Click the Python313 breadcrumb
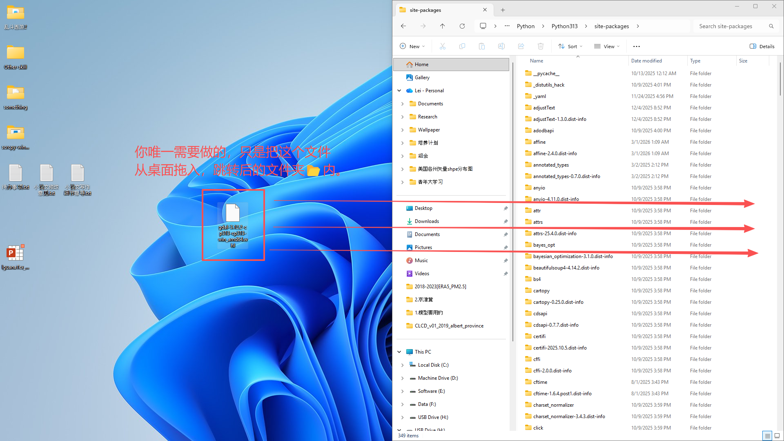The width and height of the screenshot is (784, 441). click(x=564, y=26)
